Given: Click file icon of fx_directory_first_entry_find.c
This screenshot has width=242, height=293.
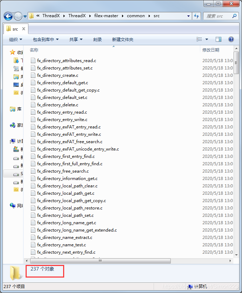Looking at the screenshot, I should point(33,157).
